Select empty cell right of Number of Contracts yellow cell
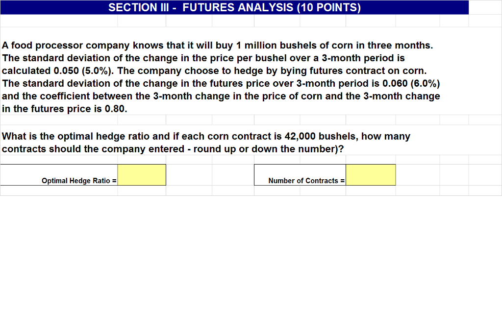This screenshot has height=310, width=502. [418, 175]
